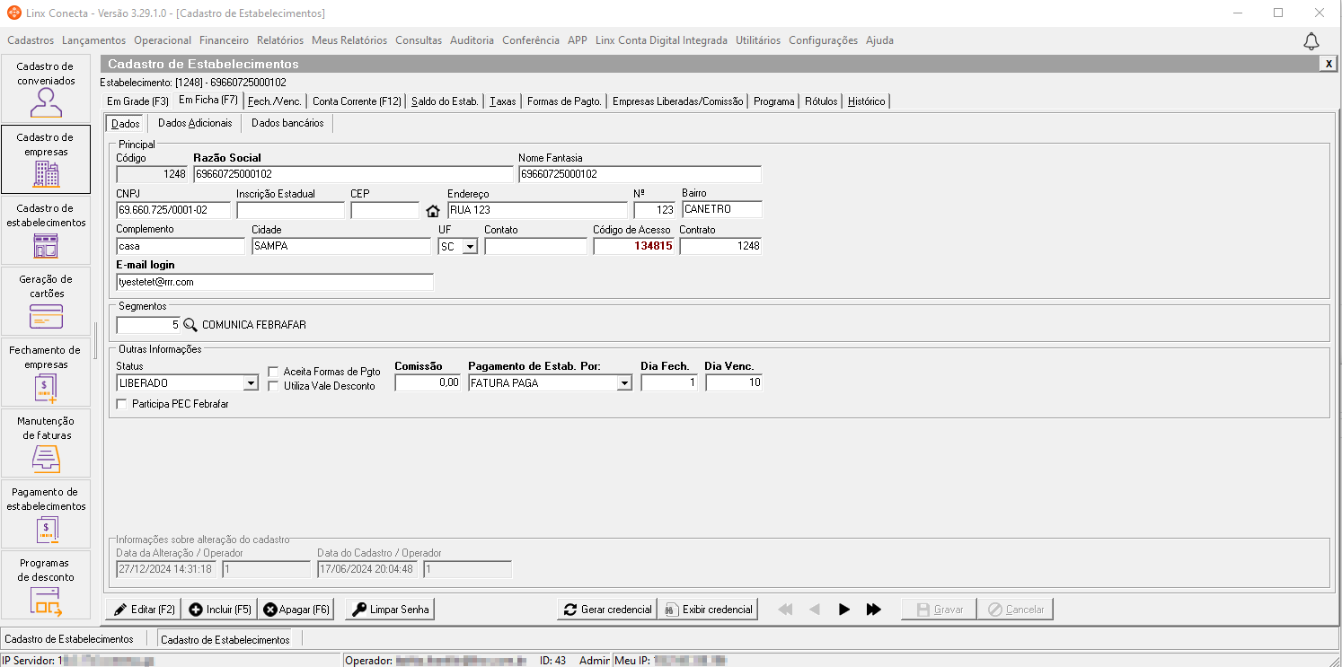The image size is (1342, 667).
Task: Close the Cadastro de Estabelecimentos panel
Action: point(1328,64)
